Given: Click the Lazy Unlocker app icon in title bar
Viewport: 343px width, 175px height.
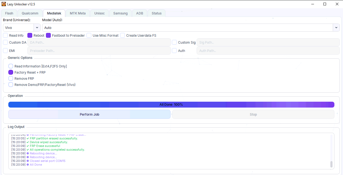Looking at the screenshot, I should 4,4.
